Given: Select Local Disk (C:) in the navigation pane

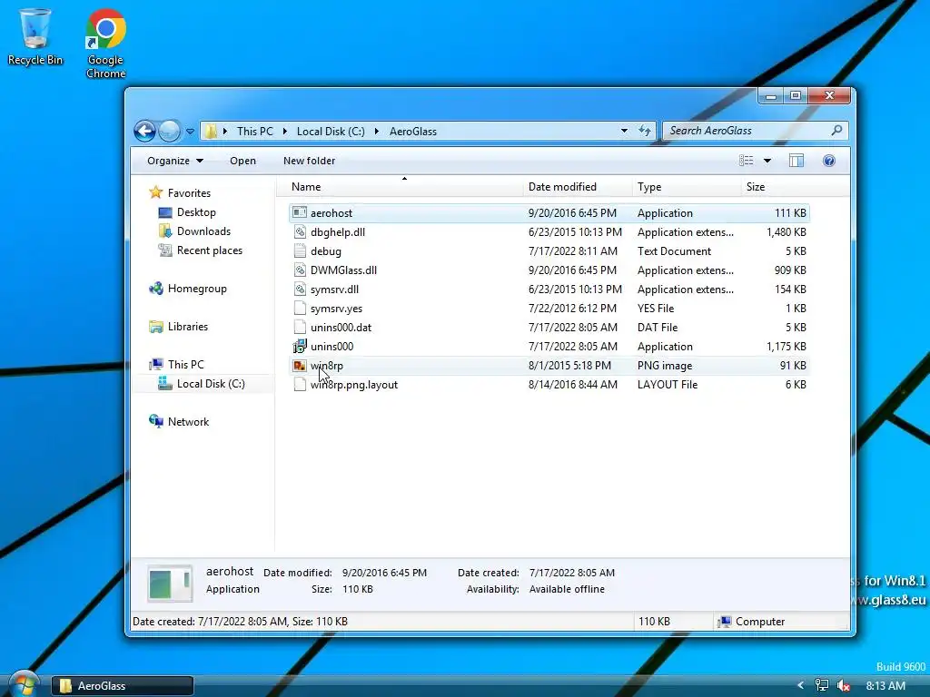Looking at the screenshot, I should (202, 384).
